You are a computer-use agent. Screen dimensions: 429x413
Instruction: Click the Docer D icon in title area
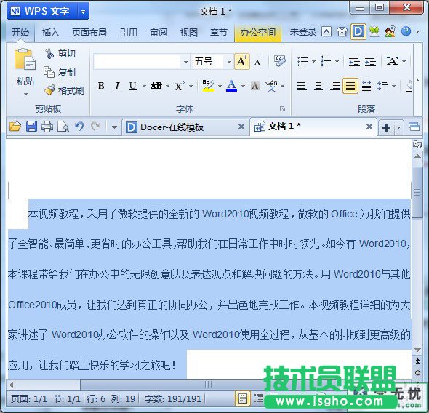[x=358, y=32]
